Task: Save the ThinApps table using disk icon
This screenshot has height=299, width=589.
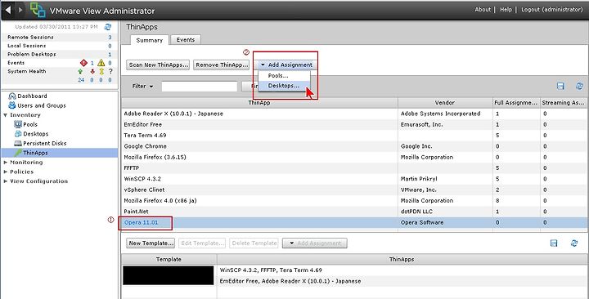Action: coord(560,87)
